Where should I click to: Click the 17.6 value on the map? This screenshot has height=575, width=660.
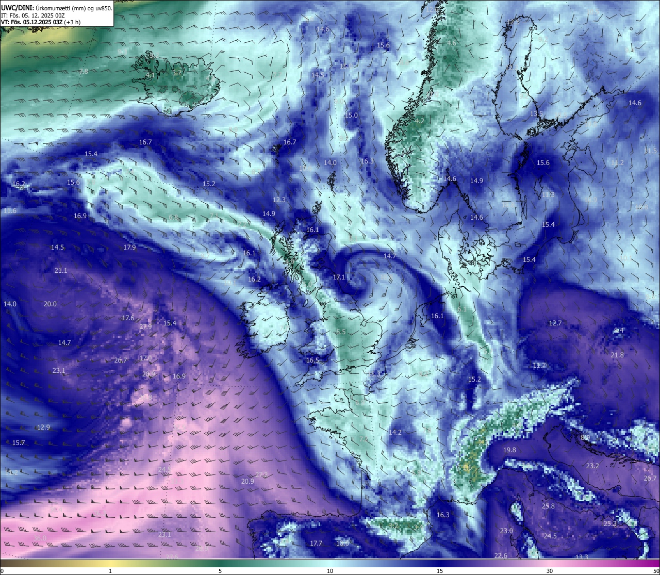coord(128,318)
